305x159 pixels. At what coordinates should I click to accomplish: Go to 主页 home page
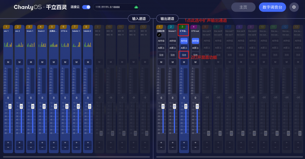pyautogui.click(x=243, y=7)
